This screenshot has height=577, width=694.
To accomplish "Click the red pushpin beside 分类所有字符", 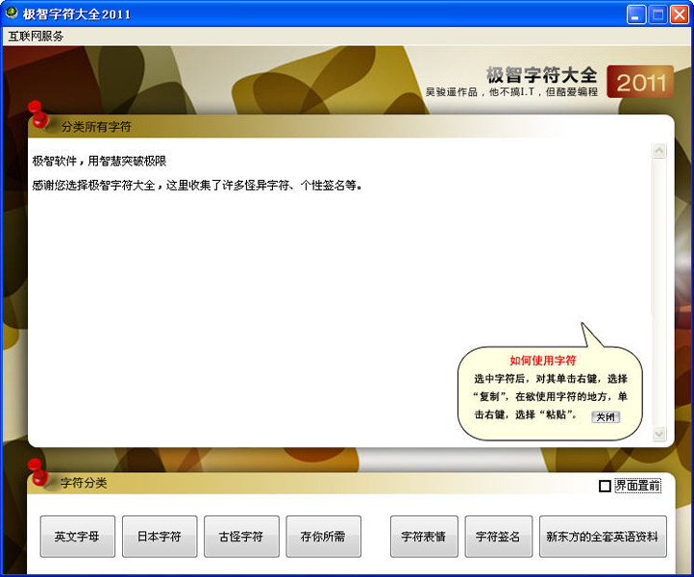I will point(38,114).
